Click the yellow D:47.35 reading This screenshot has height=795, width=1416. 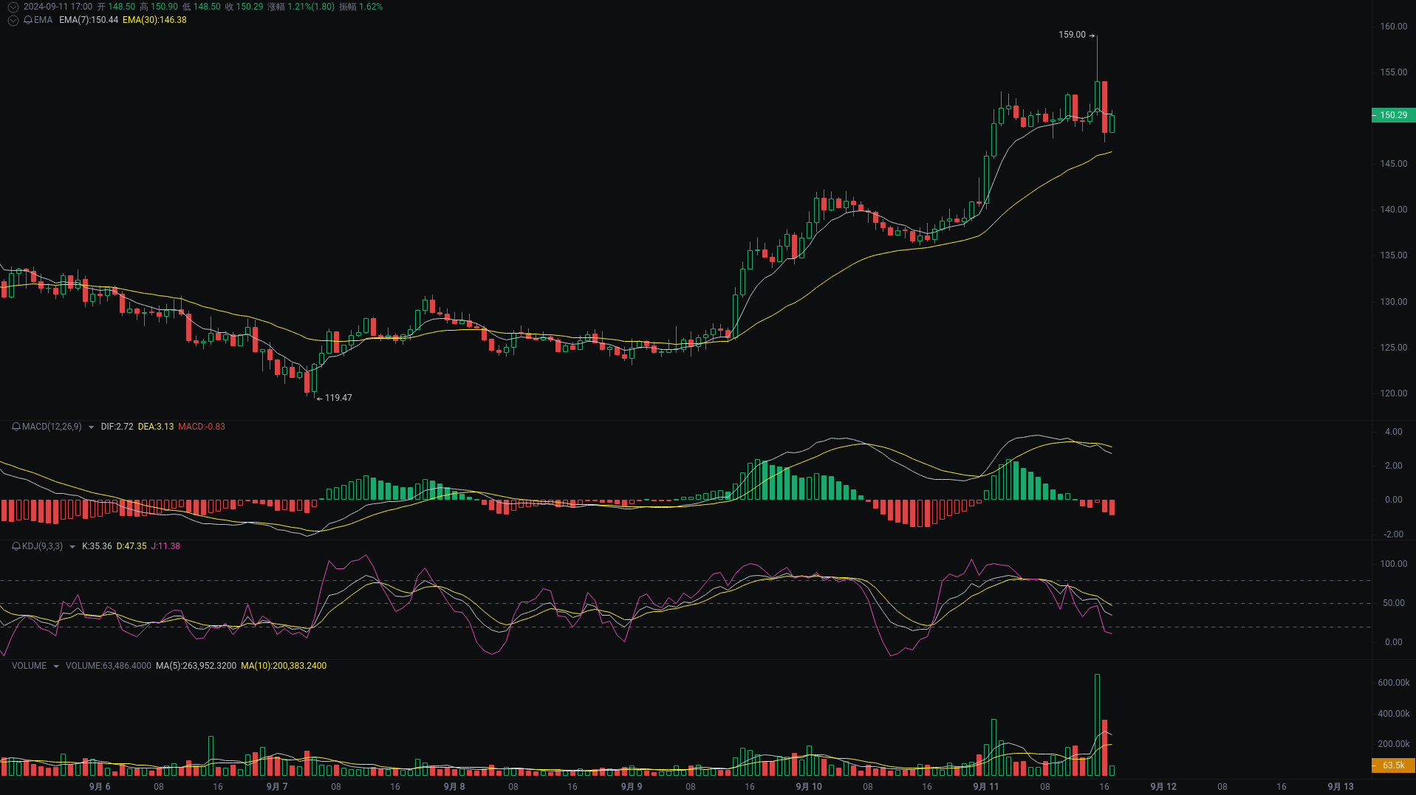pyautogui.click(x=131, y=546)
